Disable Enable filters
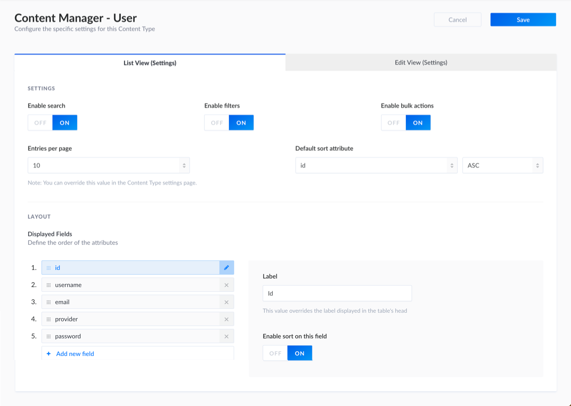The height and width of the screenshot is (406, 571). click(217, 122)
